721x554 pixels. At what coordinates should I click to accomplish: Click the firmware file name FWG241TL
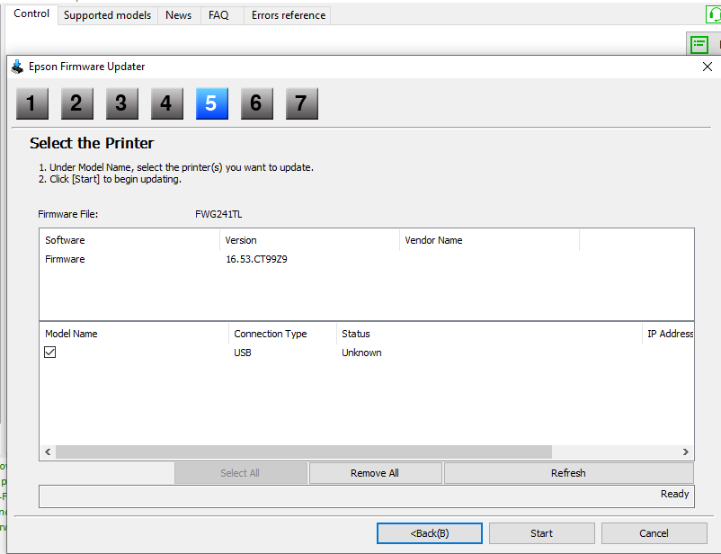(218, 214)
